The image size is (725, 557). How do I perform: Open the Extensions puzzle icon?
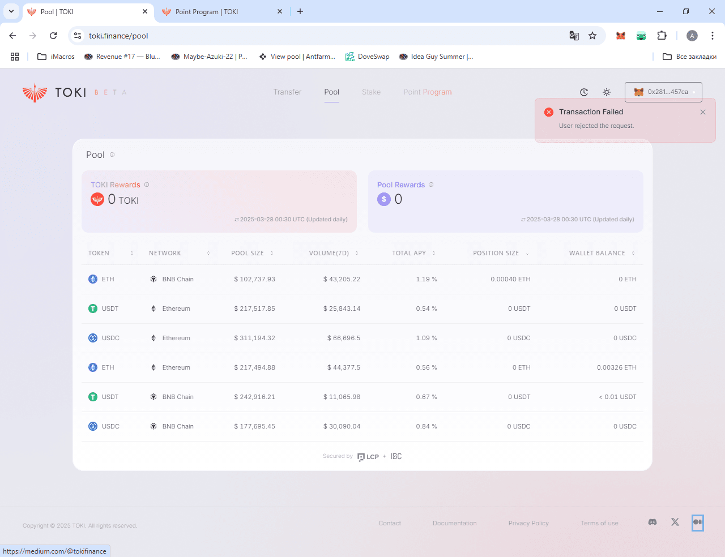[662, 36]
